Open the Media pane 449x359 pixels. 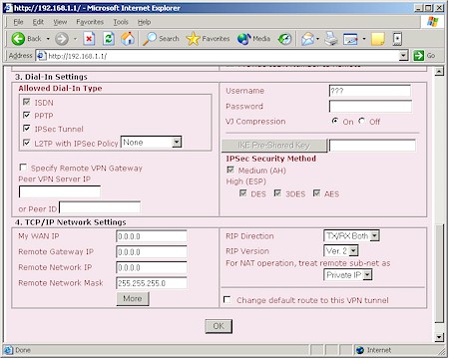click(x=253, y=39)
